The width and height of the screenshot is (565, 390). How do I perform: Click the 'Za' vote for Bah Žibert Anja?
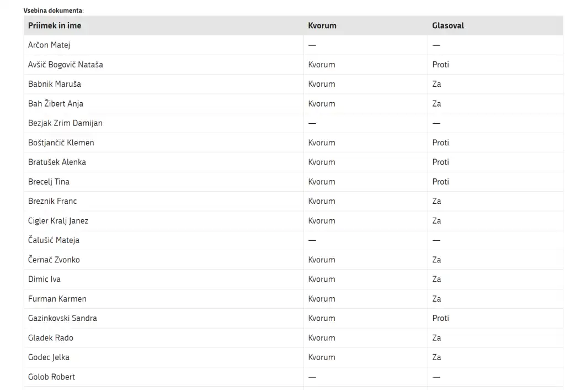pos(436,104)
